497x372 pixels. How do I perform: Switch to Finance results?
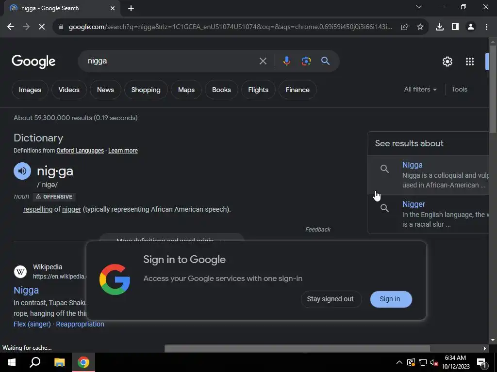click(298, 90)
